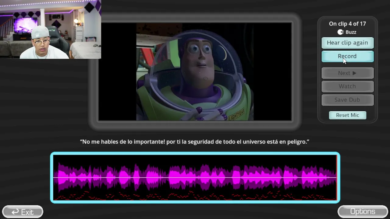Start recording with the Record button
The height and width of the screenshot is (219, 390).
tap(347, 56)
